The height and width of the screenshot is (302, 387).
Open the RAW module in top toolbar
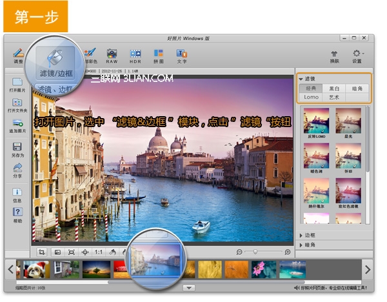point(112,55)
